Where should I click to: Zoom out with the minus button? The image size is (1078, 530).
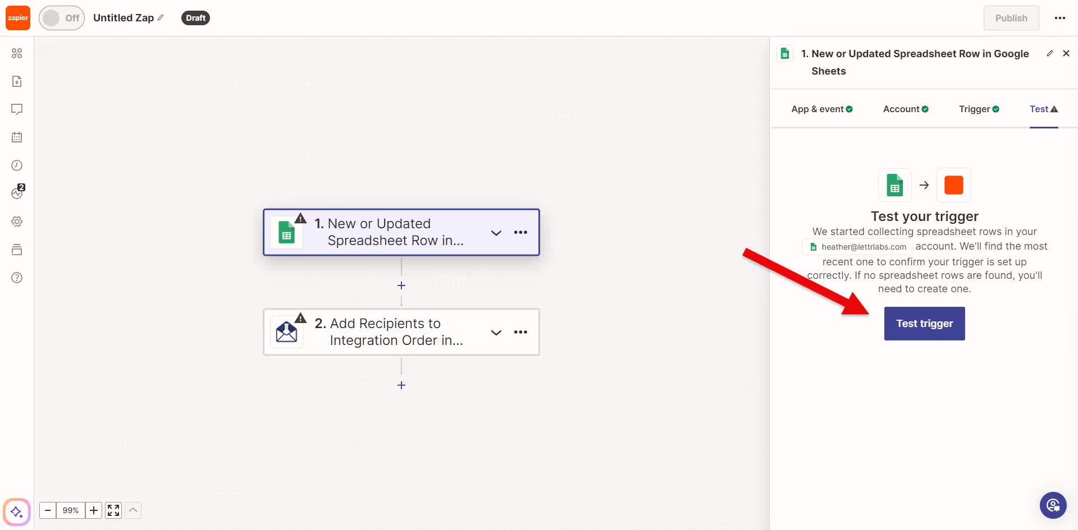(x=48, y=510)
